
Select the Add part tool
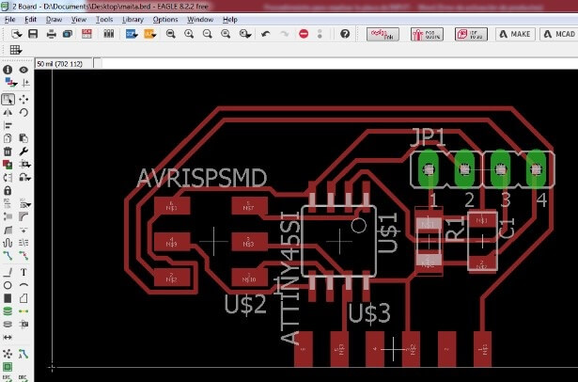click(8, 165)
